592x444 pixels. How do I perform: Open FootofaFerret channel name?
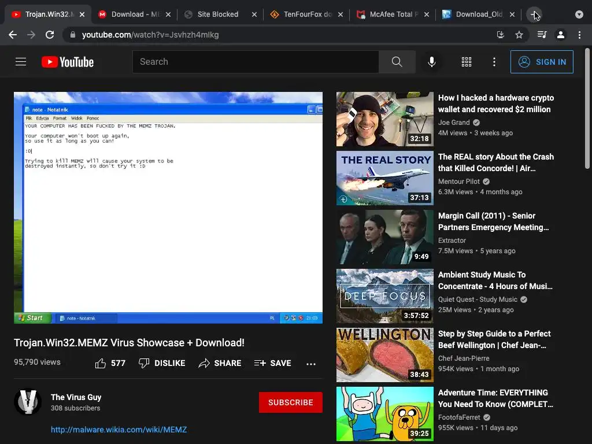tap(459, 417)
